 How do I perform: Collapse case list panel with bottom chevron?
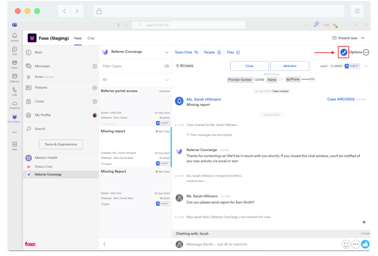coord(104,244)
